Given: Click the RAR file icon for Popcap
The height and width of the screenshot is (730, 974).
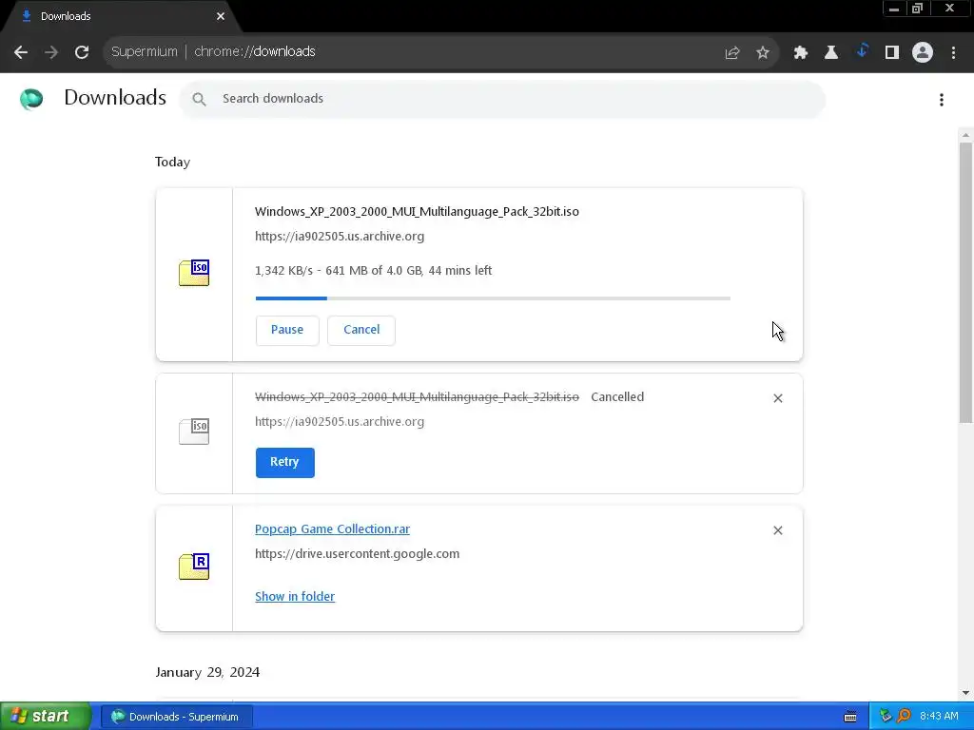Looking at the screenshot, I should point(194,567).
